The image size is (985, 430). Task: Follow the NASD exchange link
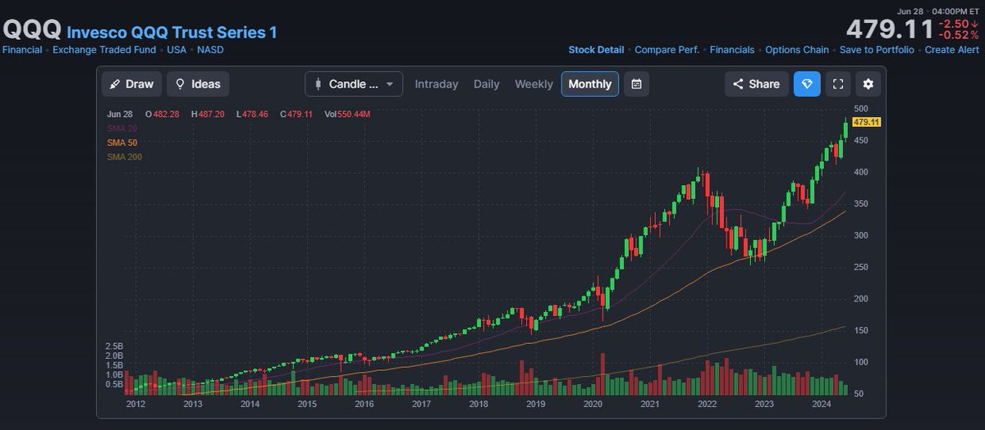[x=210, y=50]
